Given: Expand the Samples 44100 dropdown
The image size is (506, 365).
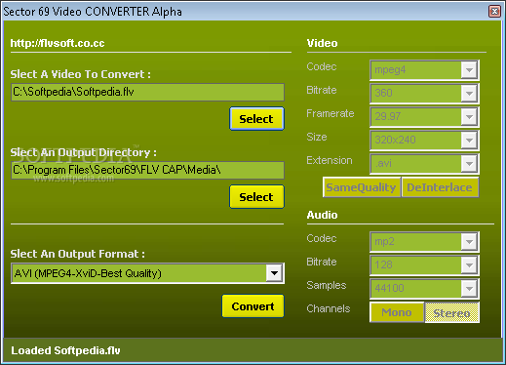Looking at the screenshot, I should pyautogui.click(x=469, y=289).
